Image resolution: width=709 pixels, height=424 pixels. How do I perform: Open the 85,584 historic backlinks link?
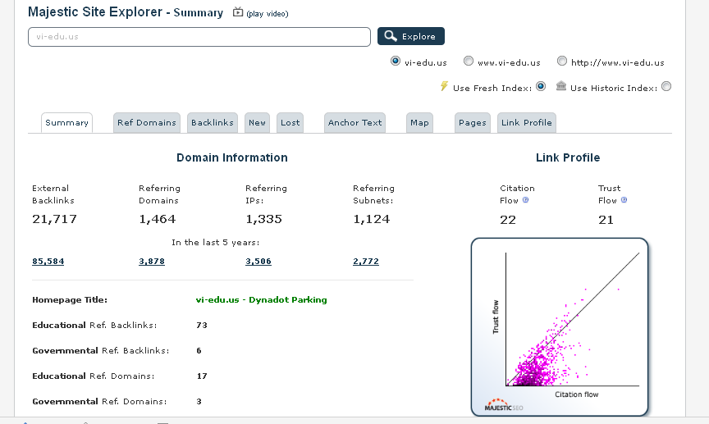point(48,262)
